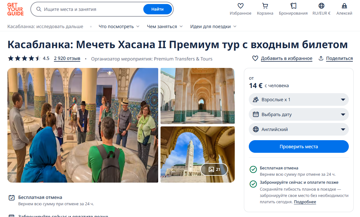Open the Алексей profile icon

click(344, 6)
